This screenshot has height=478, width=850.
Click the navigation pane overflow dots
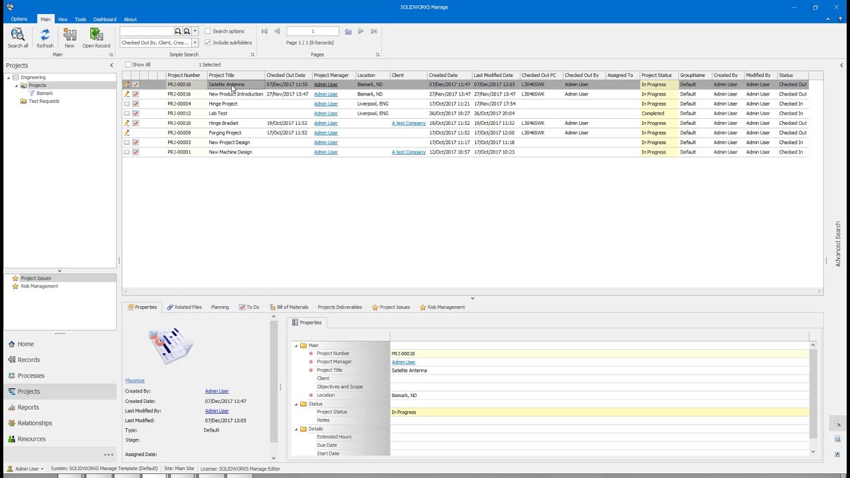[x=108, y=455]
